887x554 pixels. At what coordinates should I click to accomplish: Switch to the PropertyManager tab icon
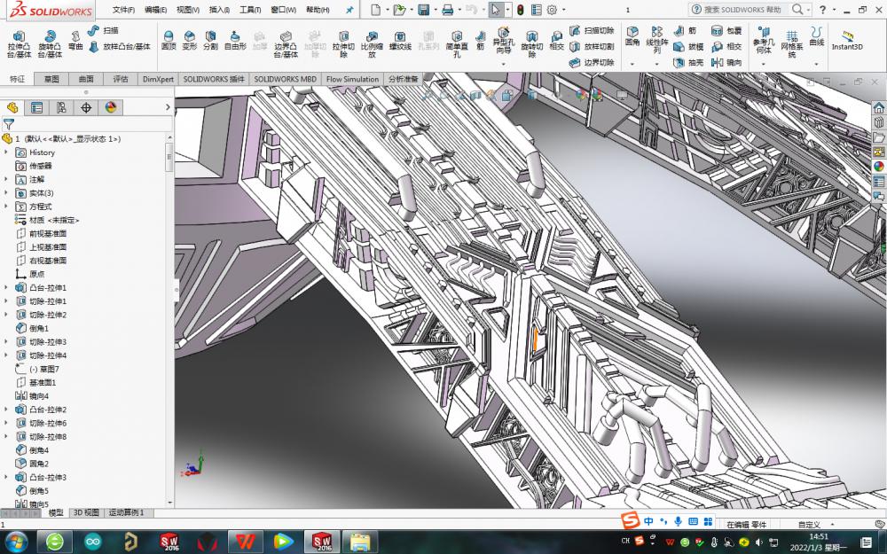(36, 107)
